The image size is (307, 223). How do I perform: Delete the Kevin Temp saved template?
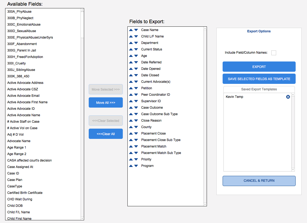click(x=288, y=97)
